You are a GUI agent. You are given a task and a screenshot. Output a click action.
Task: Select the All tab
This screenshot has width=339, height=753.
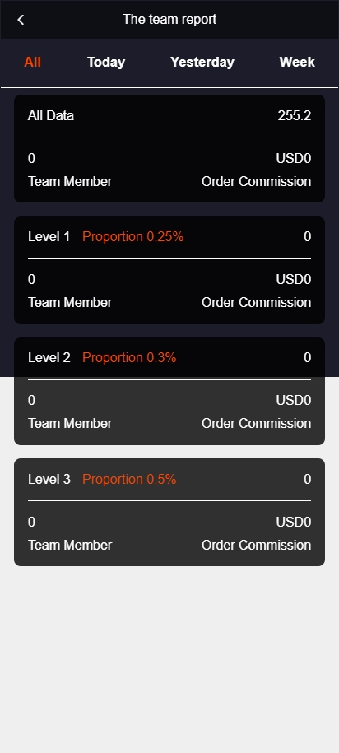(x=32, y=62)
